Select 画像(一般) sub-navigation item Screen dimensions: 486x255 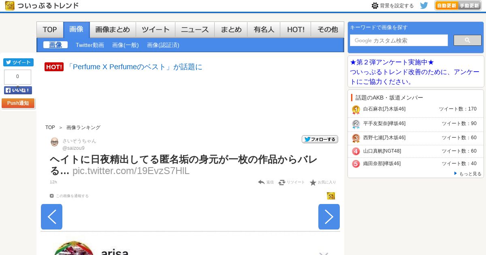[126, 45]
